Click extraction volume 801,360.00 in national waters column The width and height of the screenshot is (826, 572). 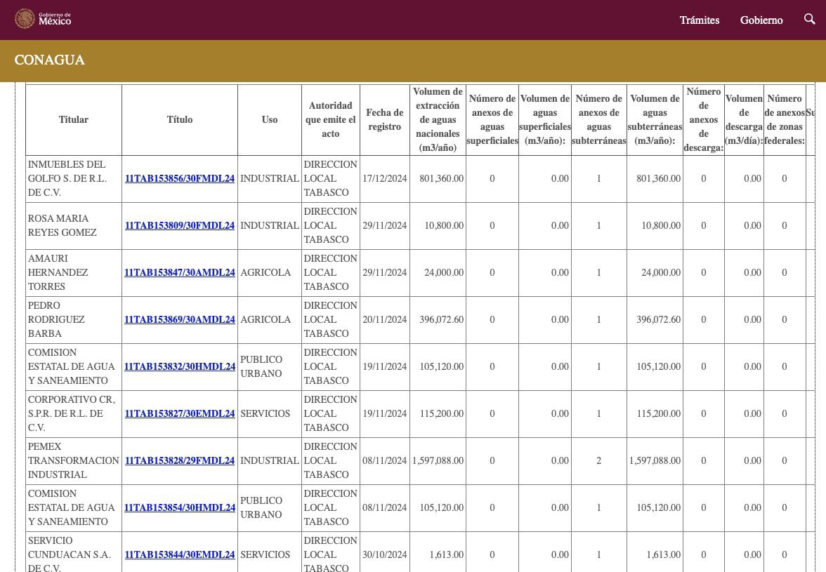click(441, 178)
